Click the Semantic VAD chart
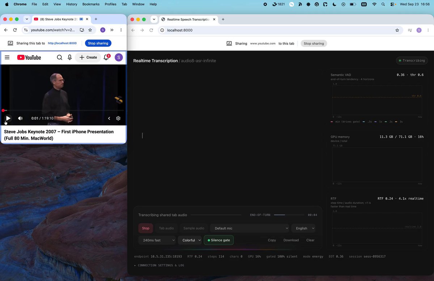 coord(377,101)
